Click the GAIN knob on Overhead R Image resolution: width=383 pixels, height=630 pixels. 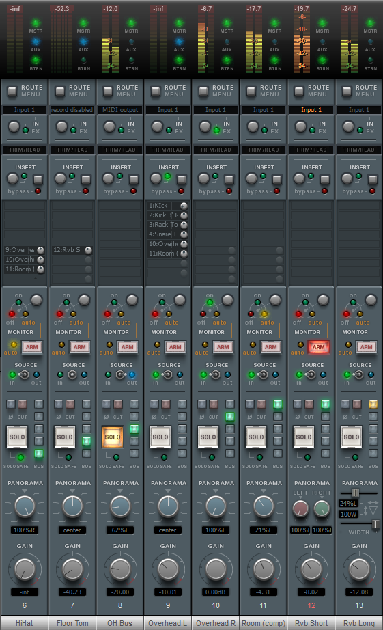pyautogui.click(x=216, y=569)
